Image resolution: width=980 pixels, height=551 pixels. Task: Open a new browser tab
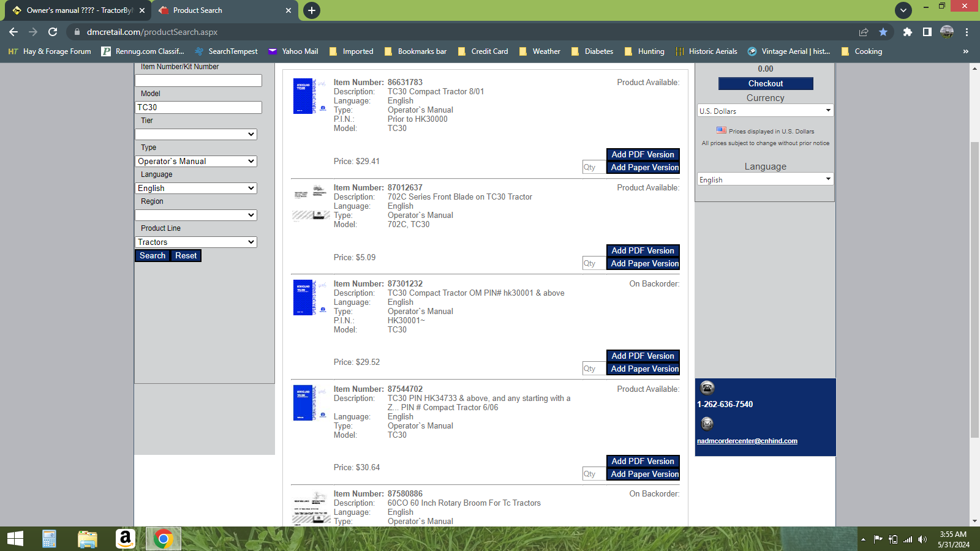312,10
